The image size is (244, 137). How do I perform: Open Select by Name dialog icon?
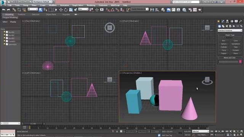[x=45, y=10]
